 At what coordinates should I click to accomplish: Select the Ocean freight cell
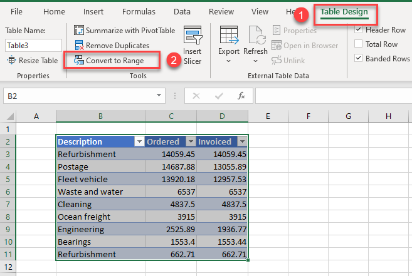coord(100,217)
